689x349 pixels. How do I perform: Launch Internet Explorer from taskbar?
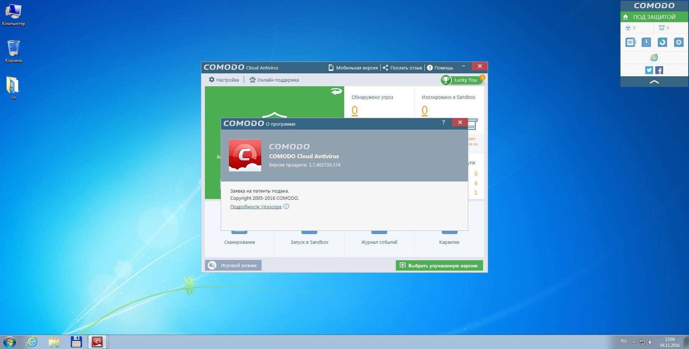click(32, 342)
